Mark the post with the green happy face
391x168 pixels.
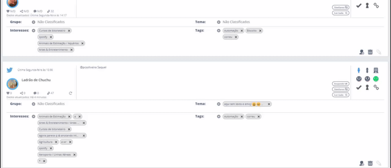(x=376, y=79)
